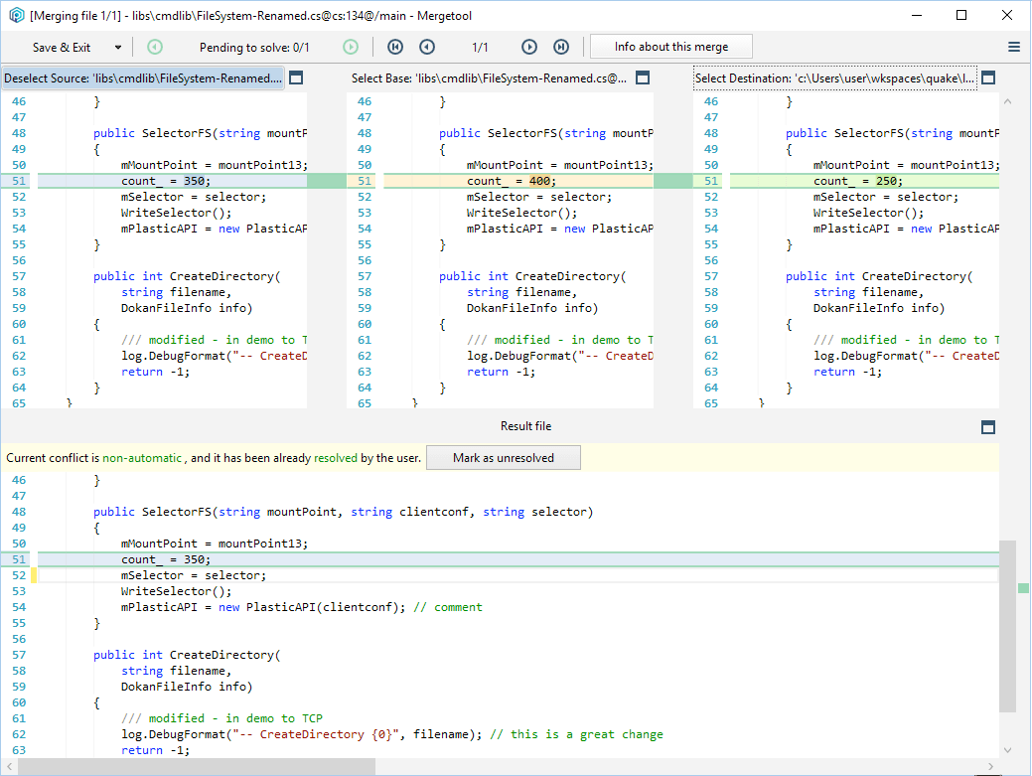Maximize the Result file pane

988,427
